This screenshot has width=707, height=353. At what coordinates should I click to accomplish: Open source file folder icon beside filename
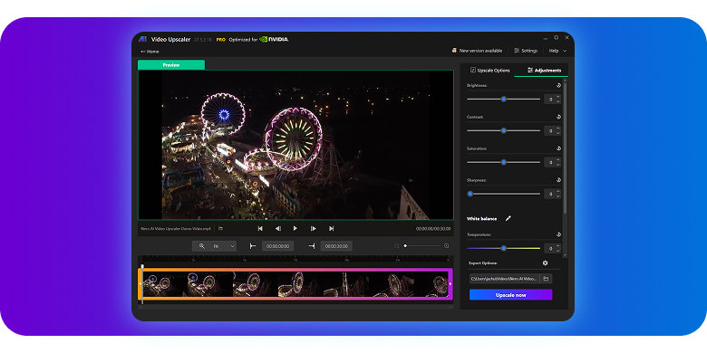221,228
